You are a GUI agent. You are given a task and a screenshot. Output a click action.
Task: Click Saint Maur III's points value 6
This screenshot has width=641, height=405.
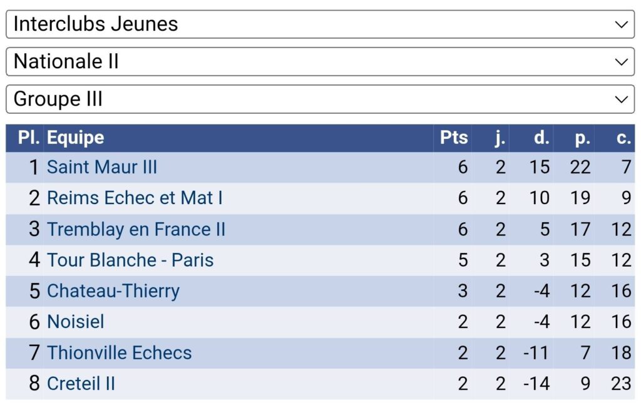pos(463,167)
